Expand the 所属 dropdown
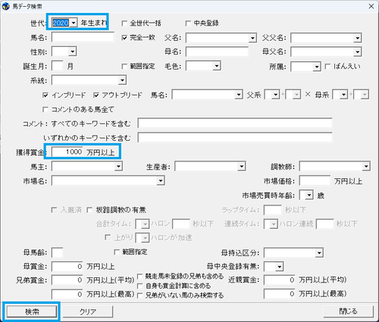The image size is (379, 322). click(317, 67)
